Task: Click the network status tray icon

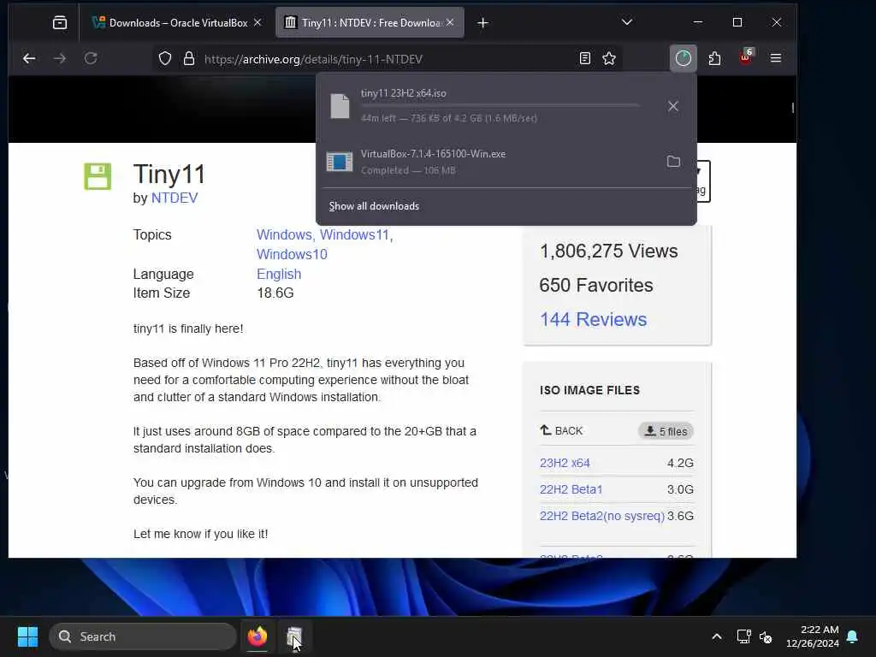Action: 743,636
